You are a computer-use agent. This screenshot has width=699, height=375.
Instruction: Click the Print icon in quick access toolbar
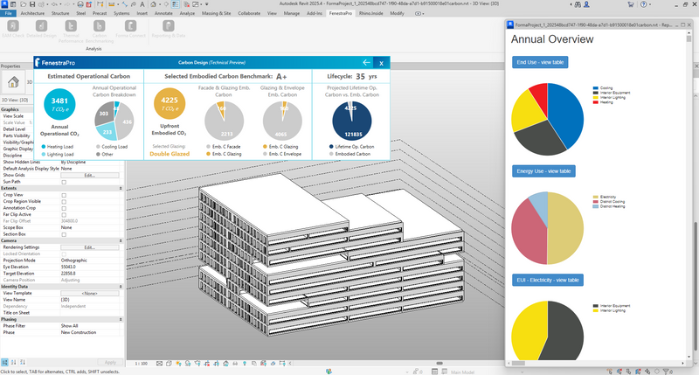pos(80,4)
